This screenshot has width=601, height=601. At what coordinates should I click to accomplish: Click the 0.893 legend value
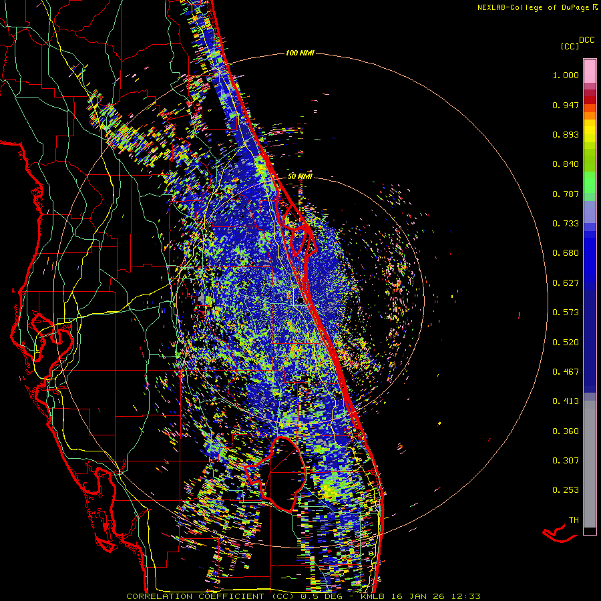[566, 134]
